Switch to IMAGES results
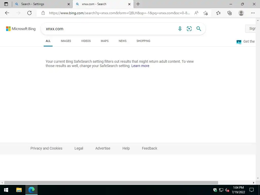The image size is (260, 195). [66, 41]
